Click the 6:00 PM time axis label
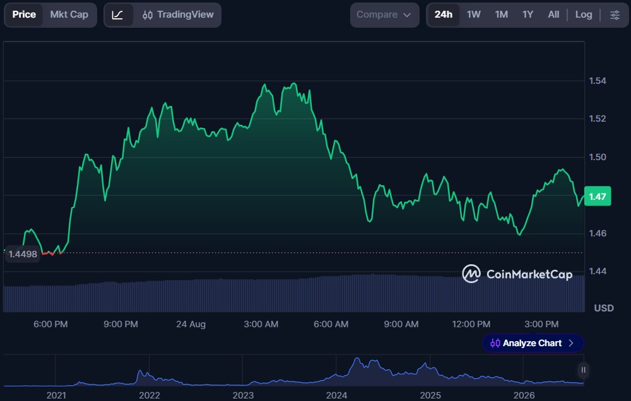The width and height of the screenshot is (631, 401). pyautogui.click(x=50, y=324)
